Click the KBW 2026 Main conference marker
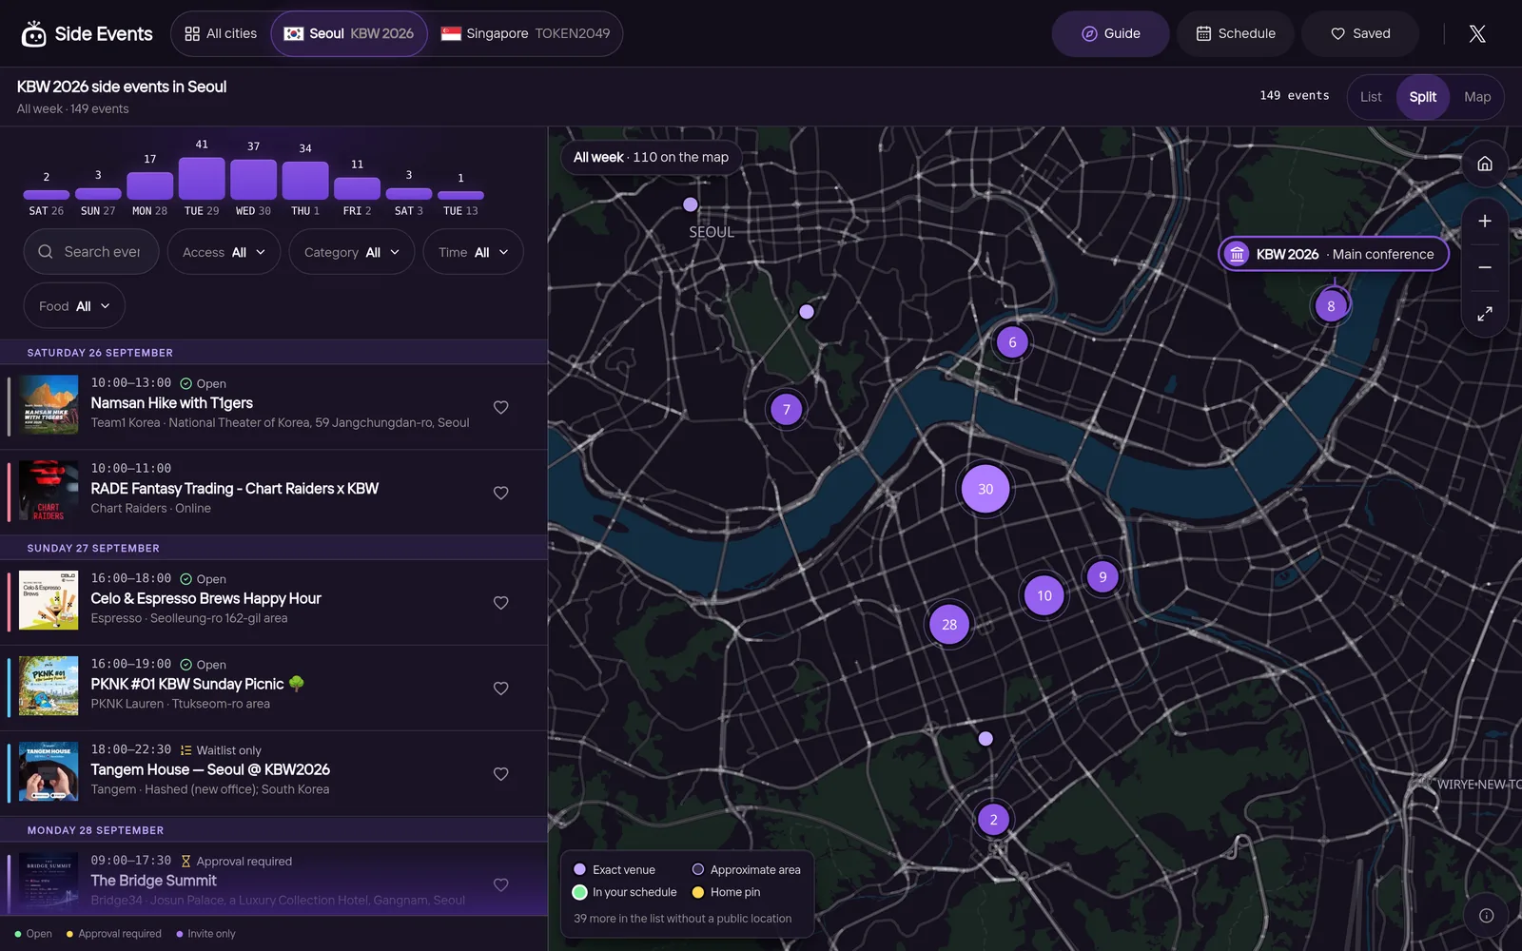This screenshot has height=951, width=1522. [1334, 254]
